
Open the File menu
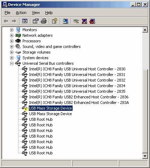(7, 13)
